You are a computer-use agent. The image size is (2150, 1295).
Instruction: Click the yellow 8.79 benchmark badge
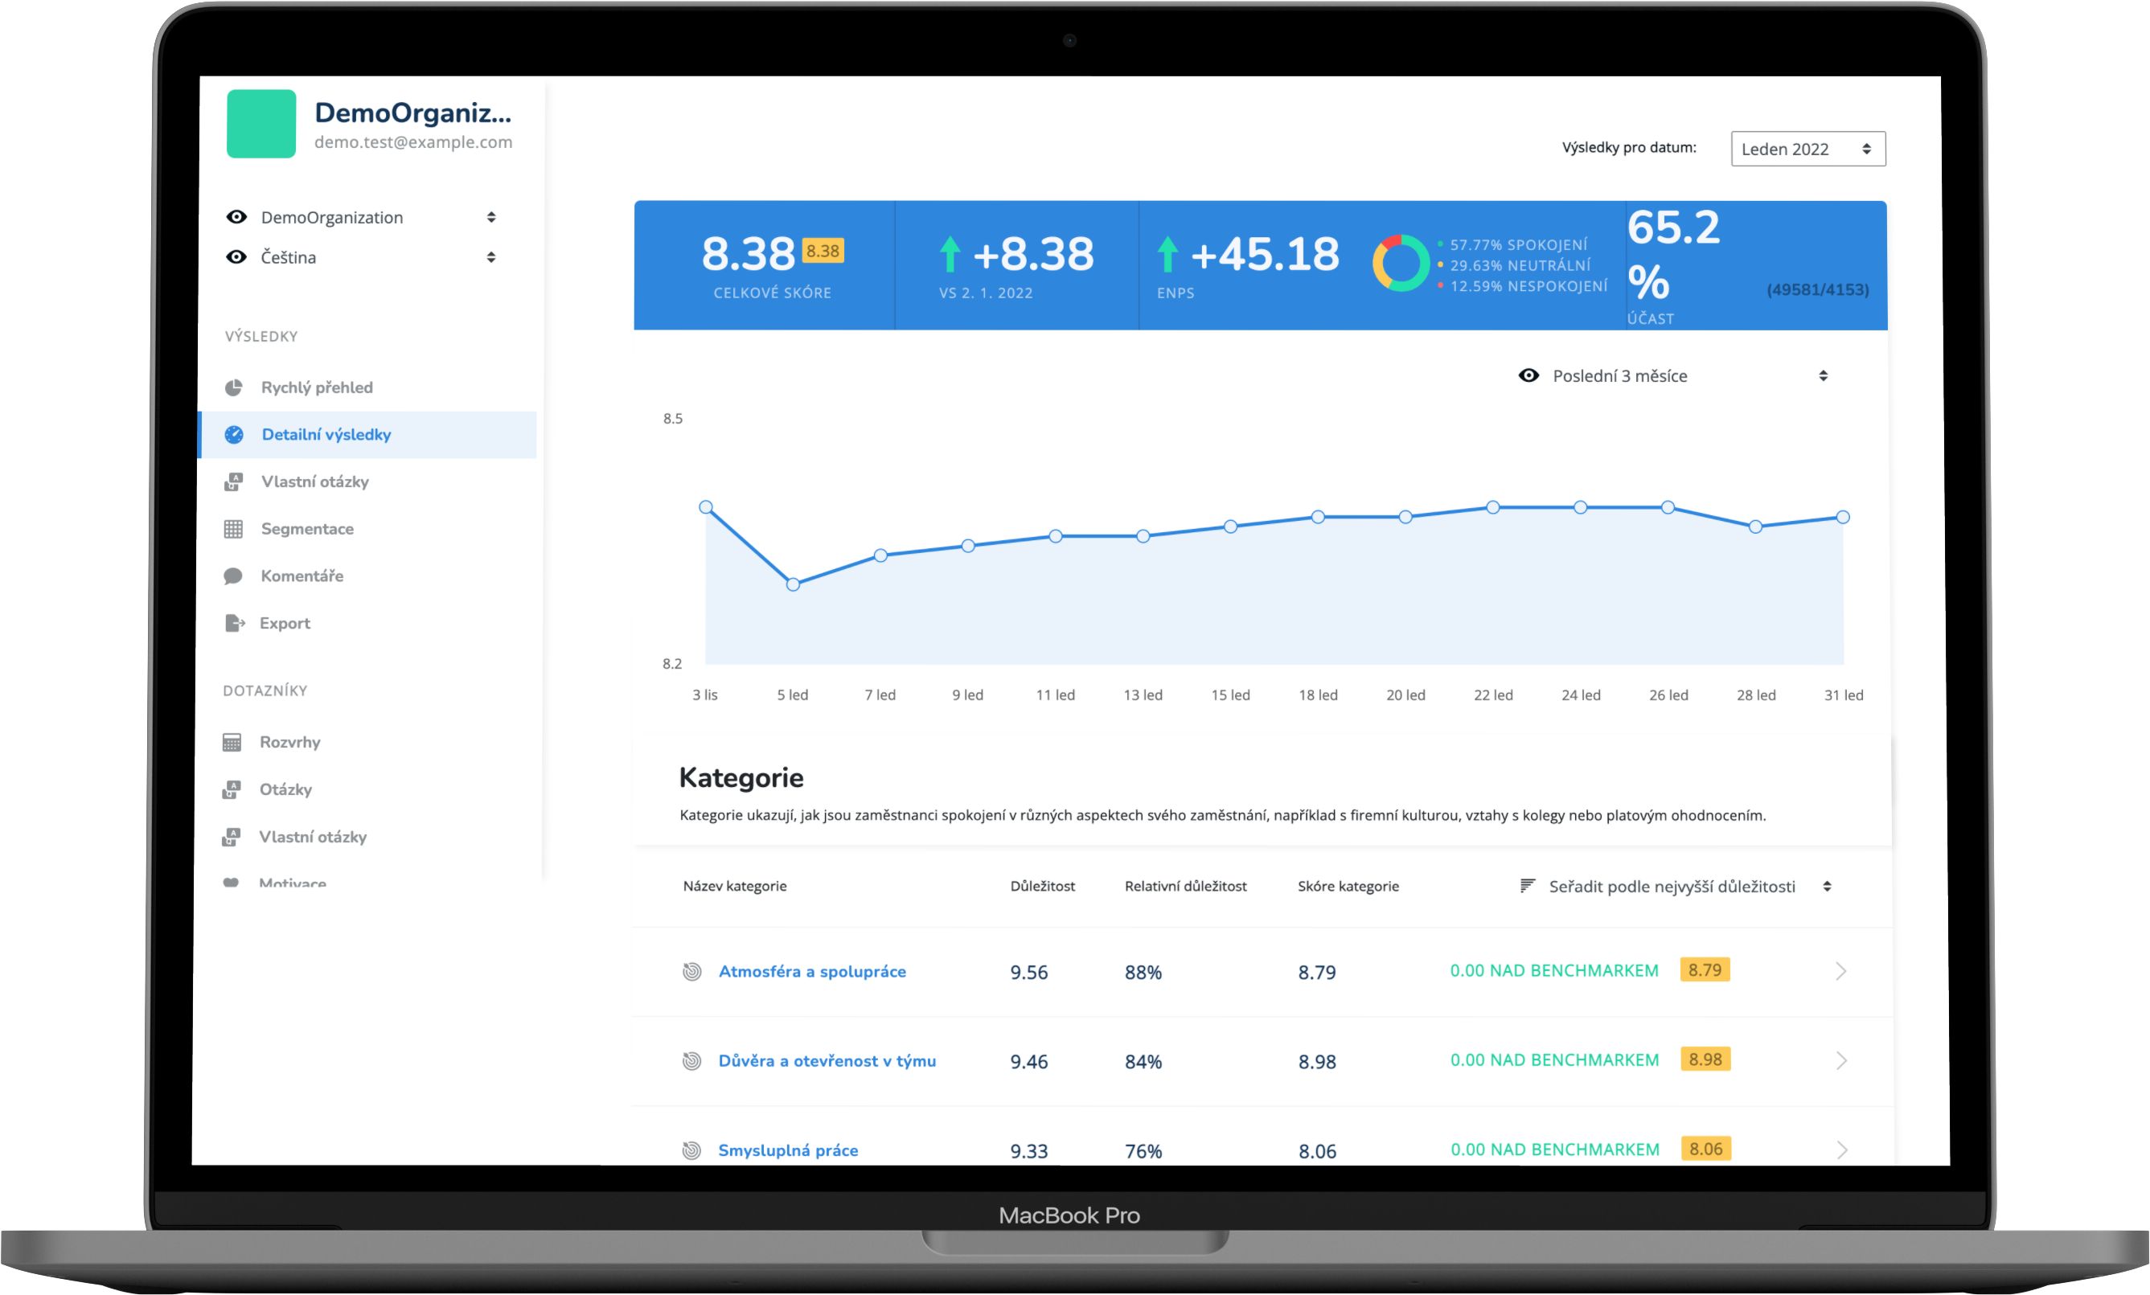click(1705, 970)
